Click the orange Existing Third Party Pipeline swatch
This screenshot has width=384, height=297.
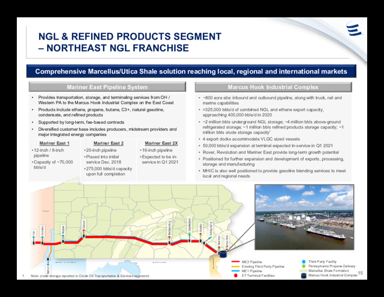pos(236,266)
